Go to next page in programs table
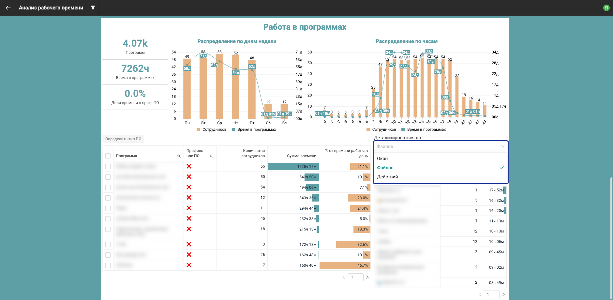This screenshot has width=613, height=300. 367,277
